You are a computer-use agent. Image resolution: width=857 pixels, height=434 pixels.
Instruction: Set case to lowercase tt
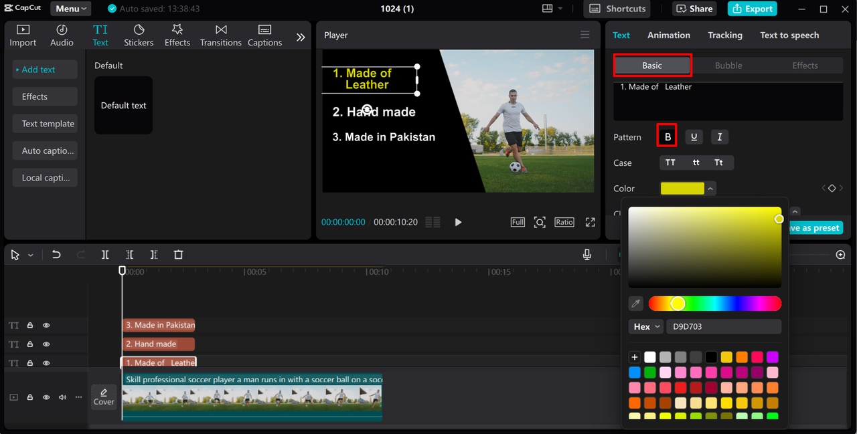[696, 162]
